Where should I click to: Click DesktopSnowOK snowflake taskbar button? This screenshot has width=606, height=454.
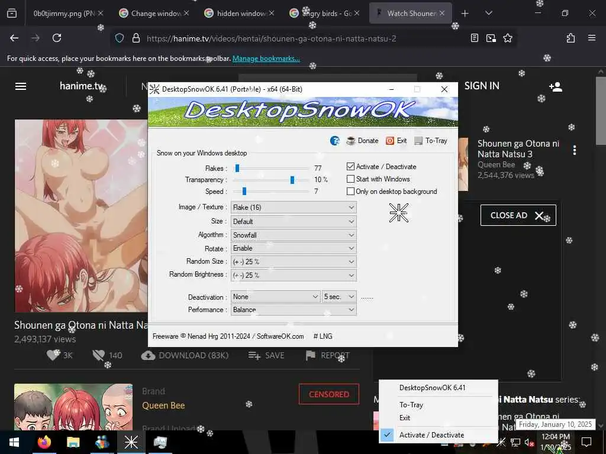click(x=131, y=442)
